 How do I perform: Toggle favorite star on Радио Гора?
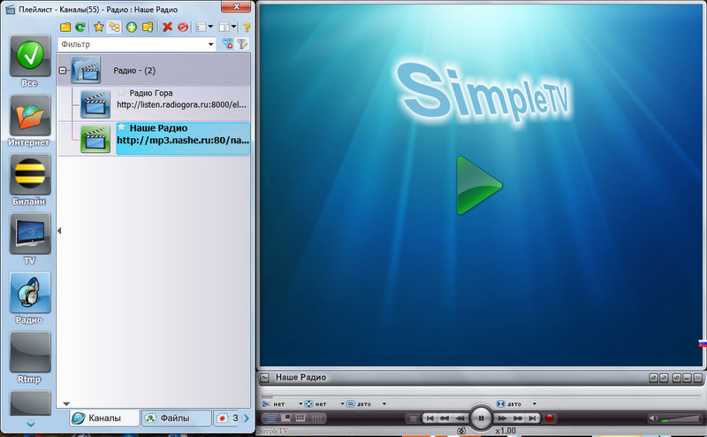coord(121,93)
